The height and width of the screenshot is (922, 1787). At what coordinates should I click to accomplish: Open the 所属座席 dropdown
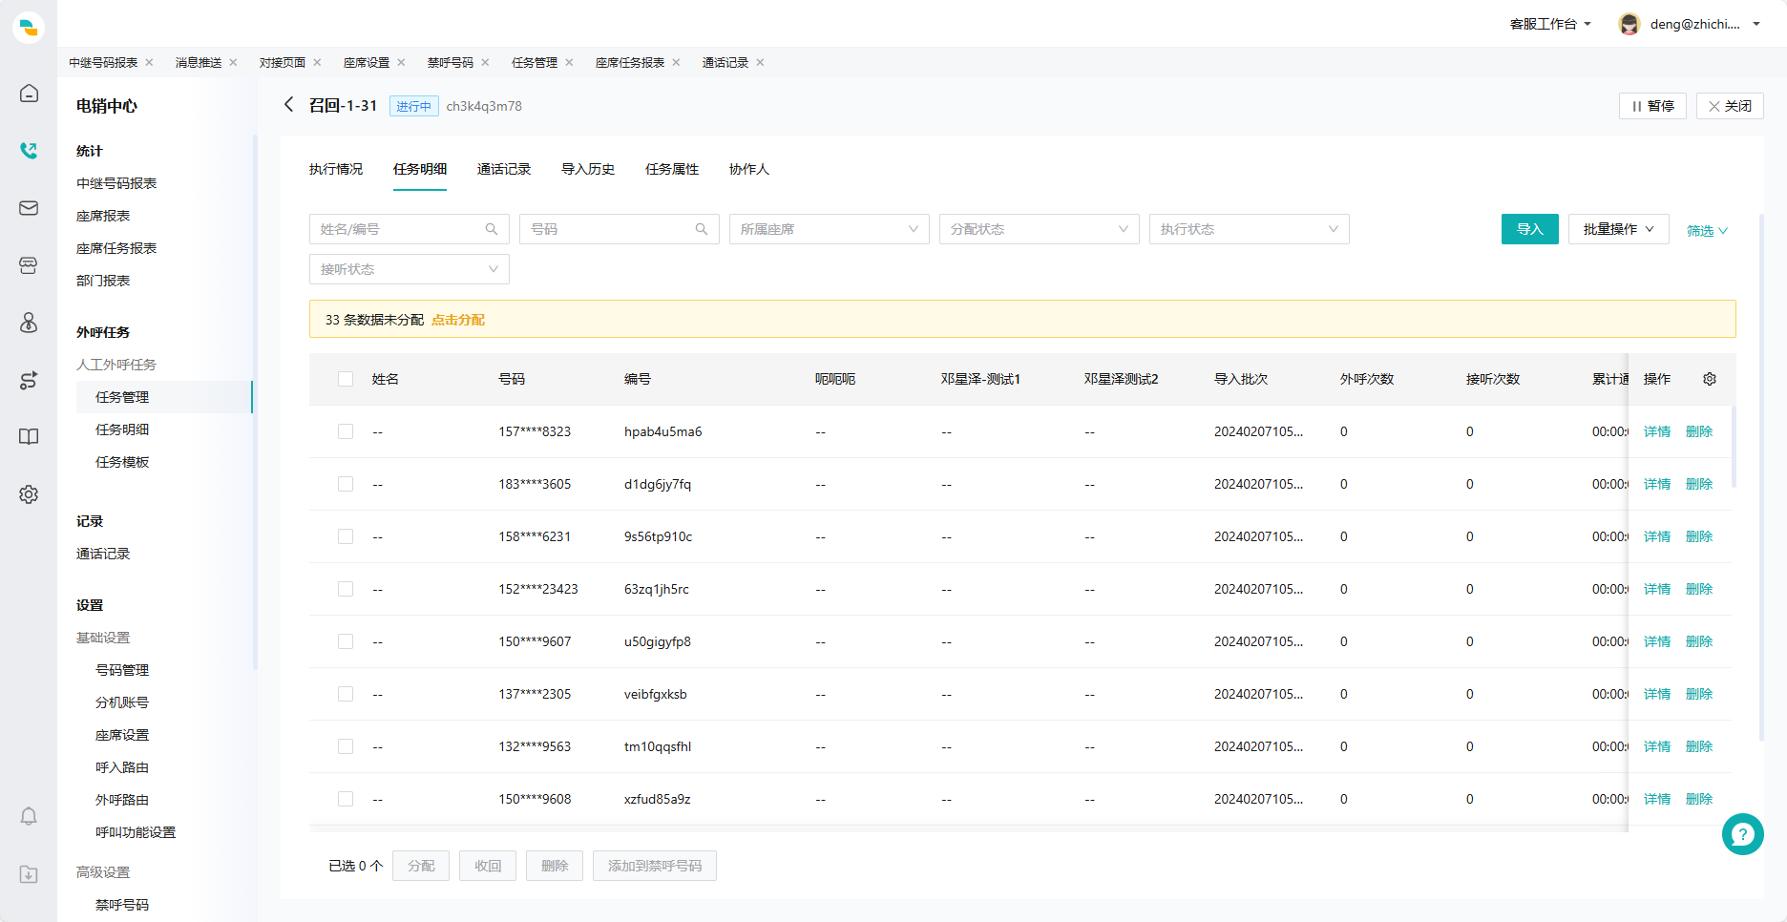coord(830,229)
